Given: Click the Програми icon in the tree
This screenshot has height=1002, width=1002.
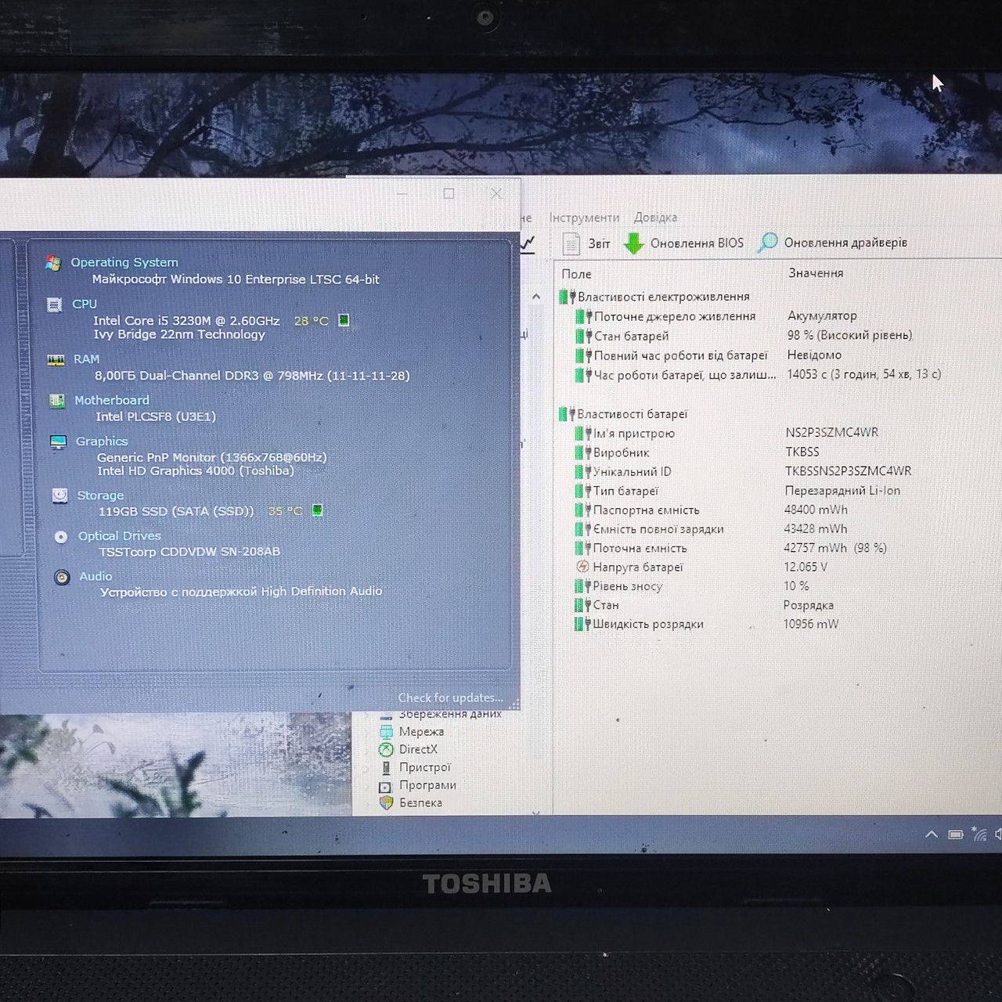Looking at the screenshot, I should [x=385, y=786].
